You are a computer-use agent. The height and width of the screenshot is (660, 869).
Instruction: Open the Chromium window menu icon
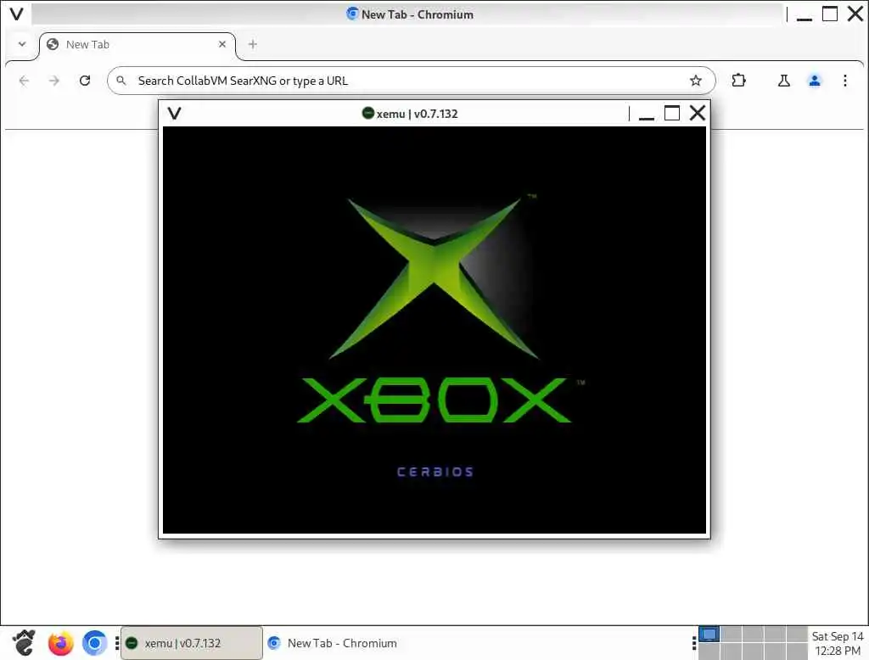[x=17, y=14]
